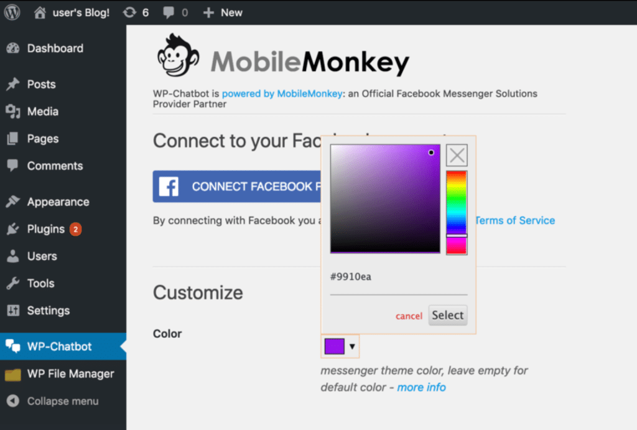Viewport: 637px width, 430px height.
Task: Click the Plugins plug icon
Action: tap(12, 229)
